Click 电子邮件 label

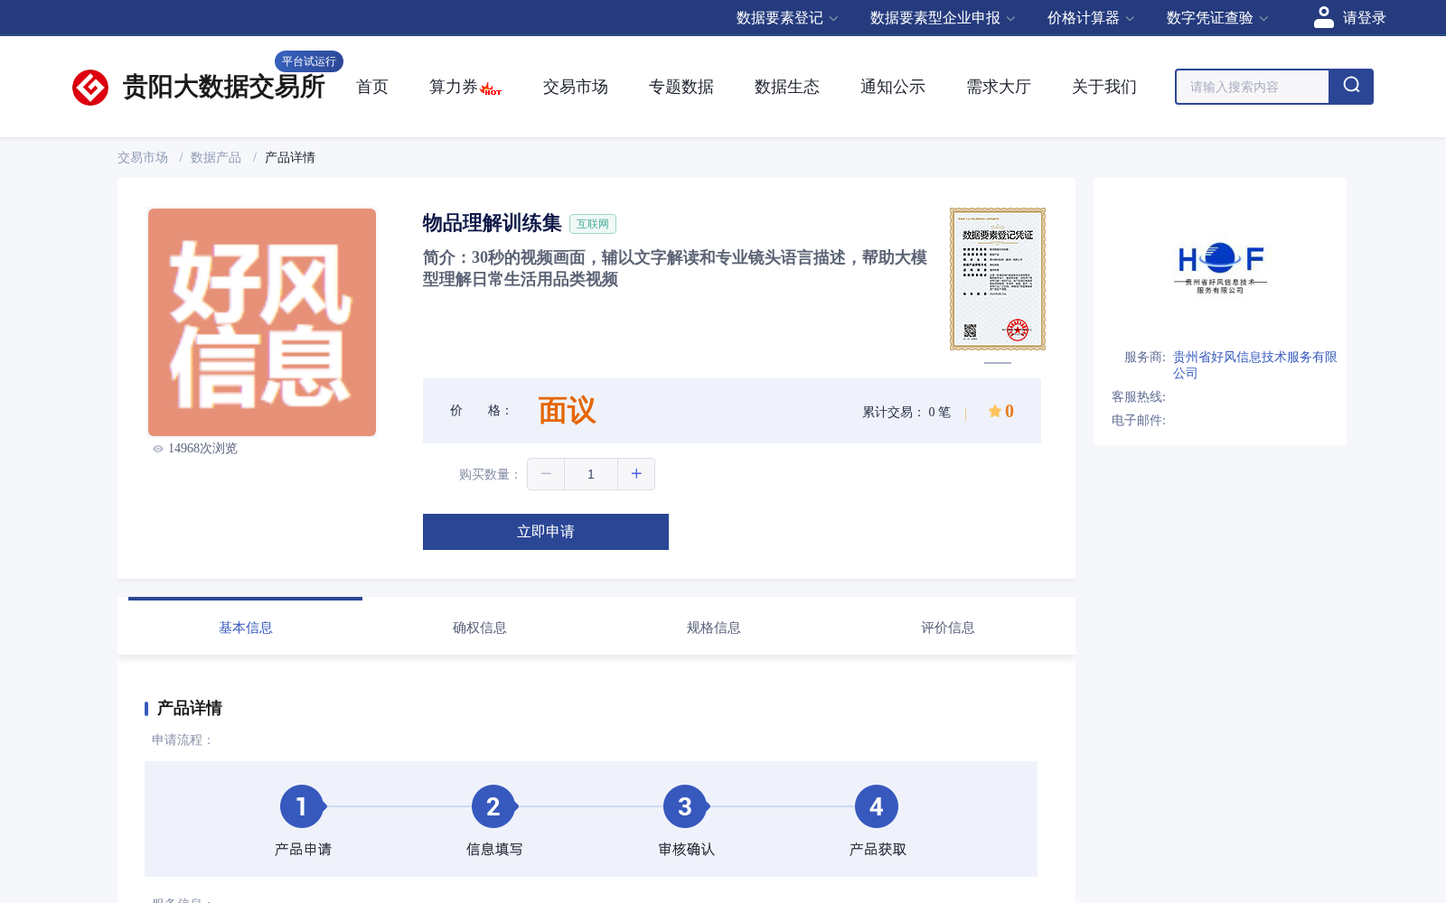[1139, 421]
